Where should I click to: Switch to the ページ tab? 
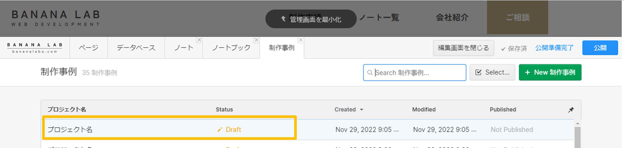(x=89, y=48)
